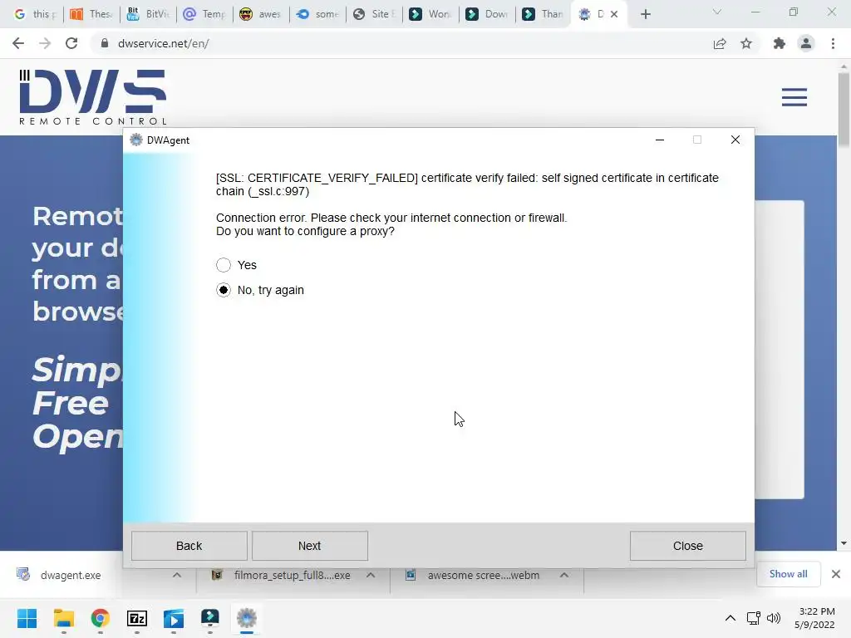Image resolution: width=851 pixels, height=638 pixels.
Task: Open Chrome from the taskbar
Action: point(101,618)
